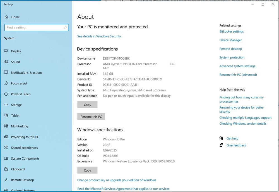
Task: Maximize the Settings window
Action: coord(263,4)
